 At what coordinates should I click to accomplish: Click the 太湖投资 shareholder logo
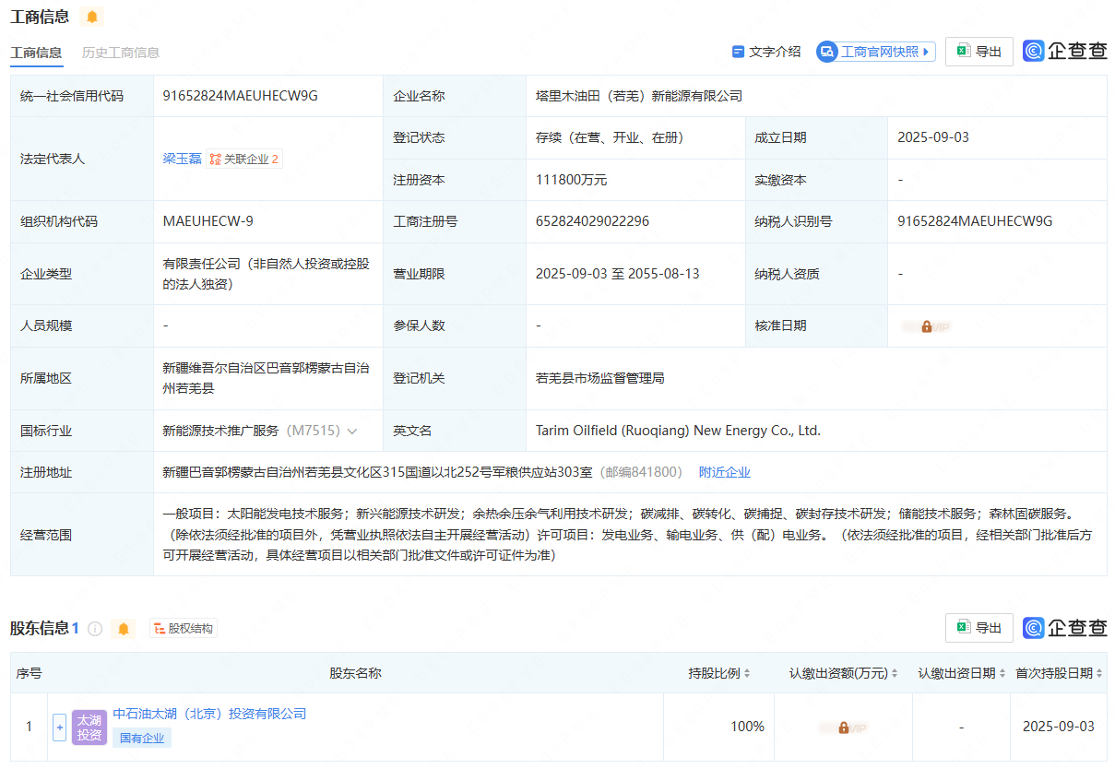coord(89,727)
